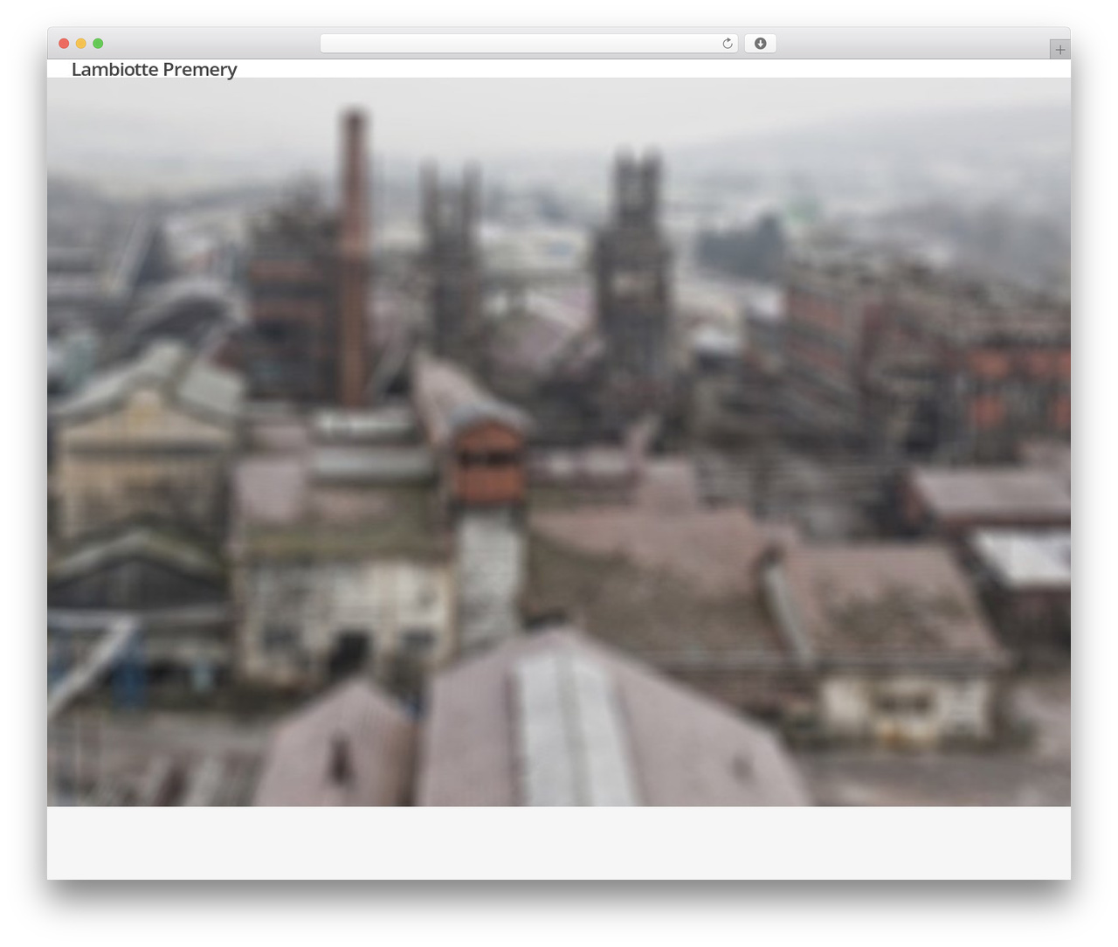Maximize the window with the green button

coord(98,44)
